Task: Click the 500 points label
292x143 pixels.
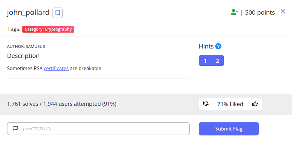Action: 260,12
